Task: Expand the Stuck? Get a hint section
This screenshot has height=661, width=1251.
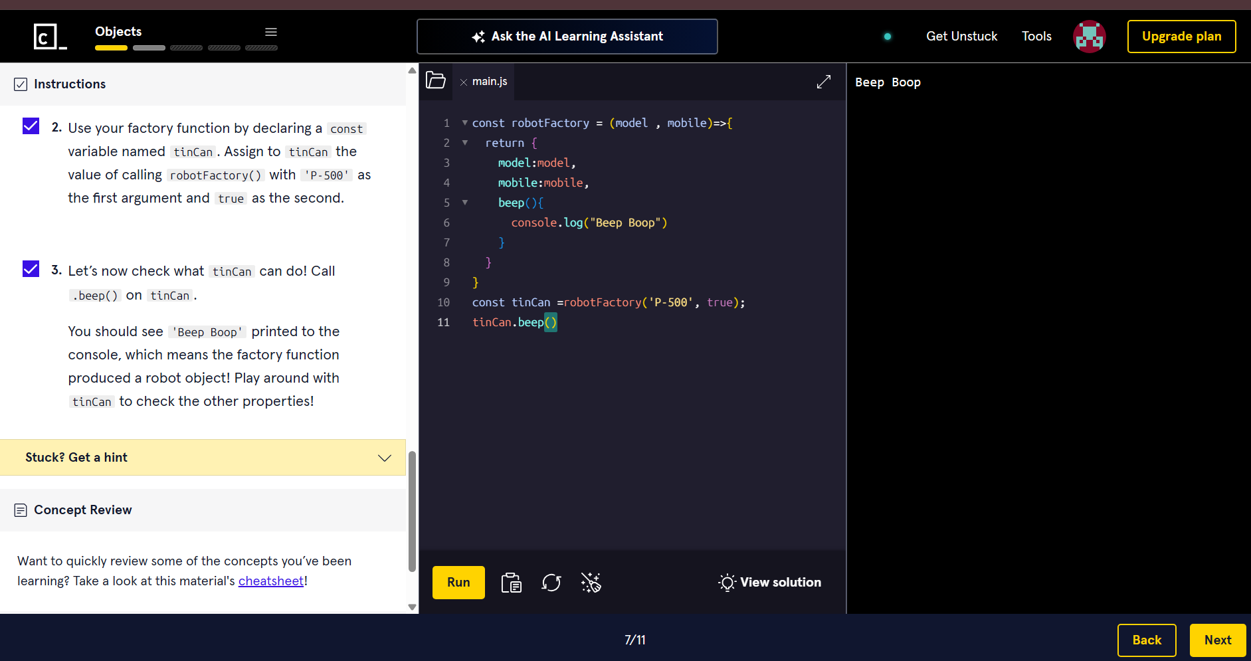Action: 203,457
